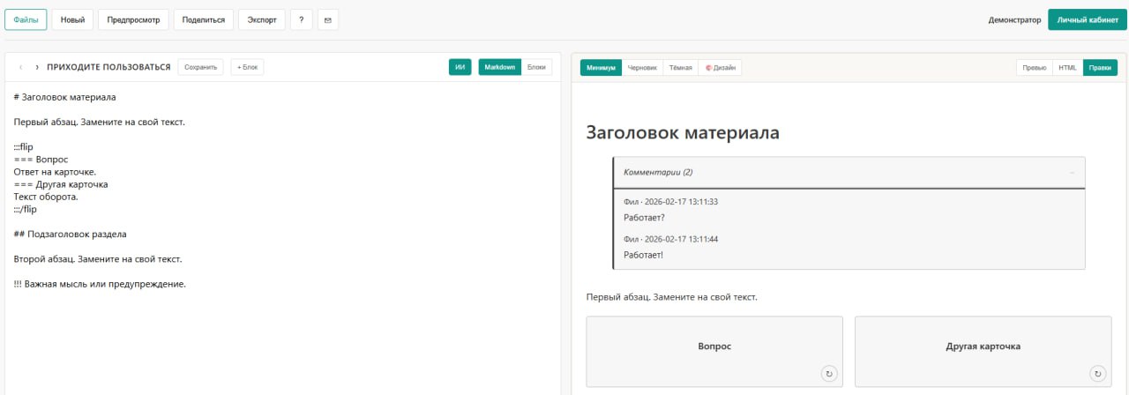Create a new document with Новый
Viewport: 1129px width, 395px height.
pyautogui.click(x=72, y=19)
